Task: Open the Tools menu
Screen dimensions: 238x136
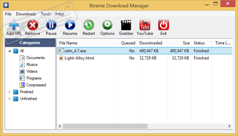Action: pos(45,14)
